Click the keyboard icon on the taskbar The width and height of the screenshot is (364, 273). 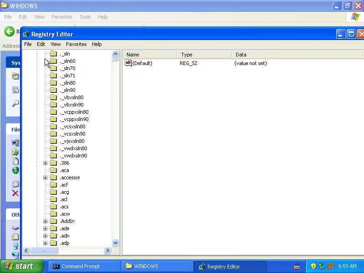297,266
